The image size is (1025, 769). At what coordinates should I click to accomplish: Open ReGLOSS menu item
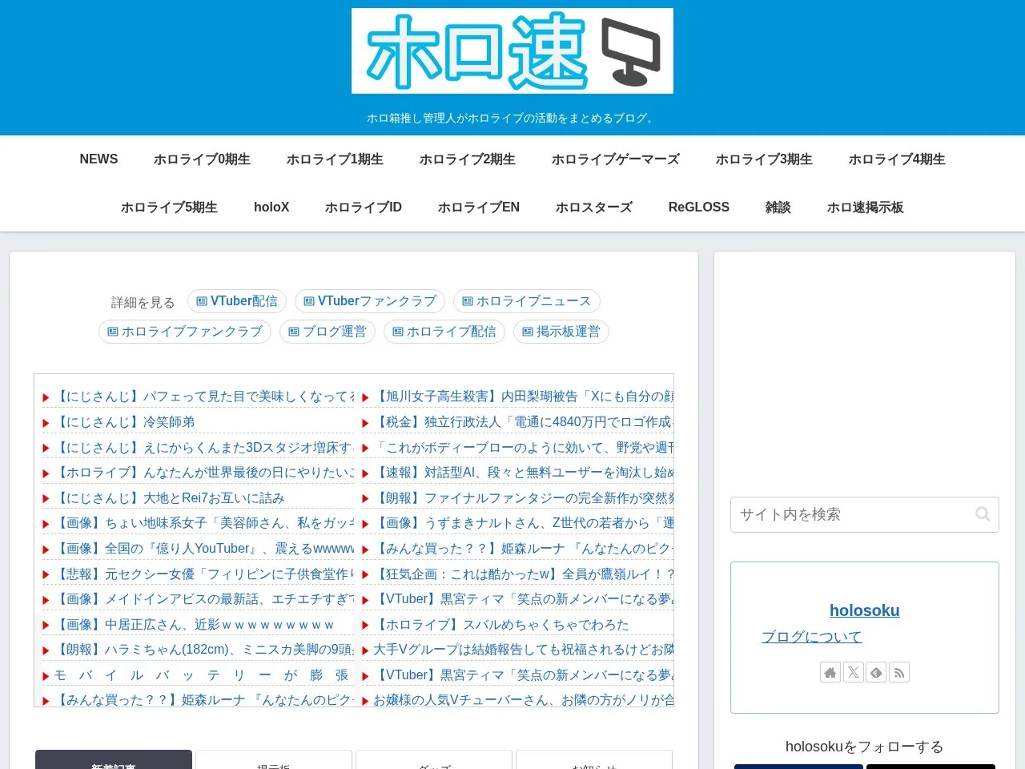tap(699, 207)
